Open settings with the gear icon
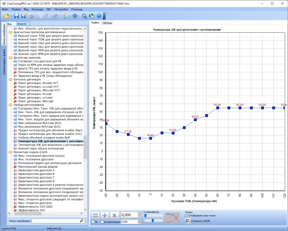The height and width of the screenshot is (231, 288). pyautogui.click(x=84, y=16)
